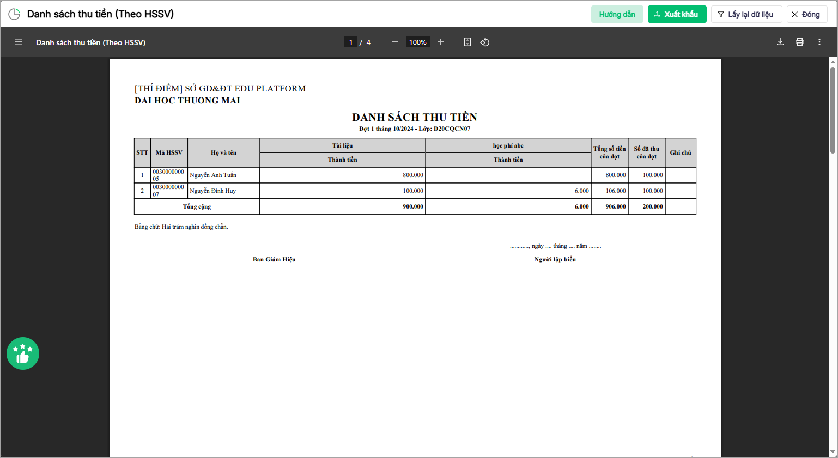Click the 100% zoom level field
The width and height of the screenshot is (838, 458).
[x=418, y=42]
